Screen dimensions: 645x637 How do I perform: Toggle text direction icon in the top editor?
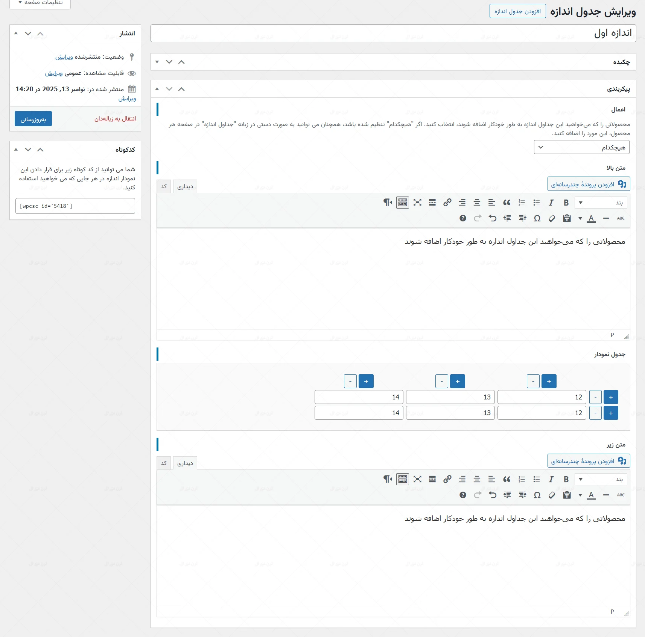(x=388, y=203)
